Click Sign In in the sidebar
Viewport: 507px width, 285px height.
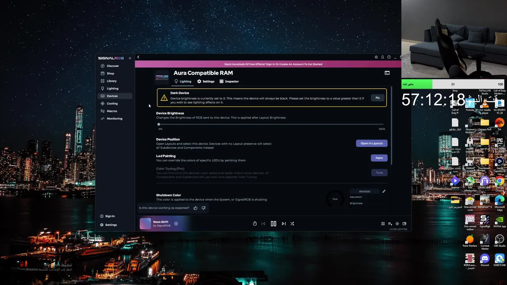(x=107, y=216)
